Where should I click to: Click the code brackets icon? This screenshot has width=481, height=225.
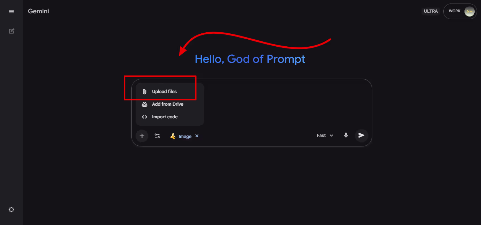(x=144, y=117)
